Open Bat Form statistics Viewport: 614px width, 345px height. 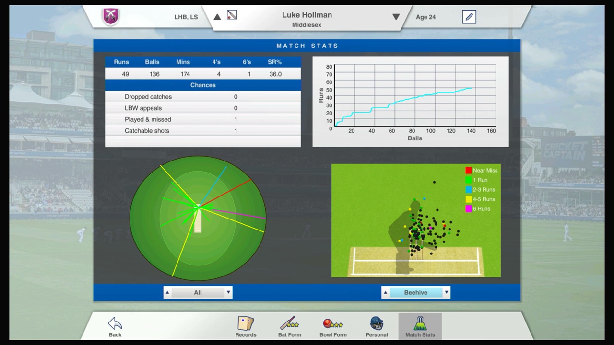[x=289, y=326]
